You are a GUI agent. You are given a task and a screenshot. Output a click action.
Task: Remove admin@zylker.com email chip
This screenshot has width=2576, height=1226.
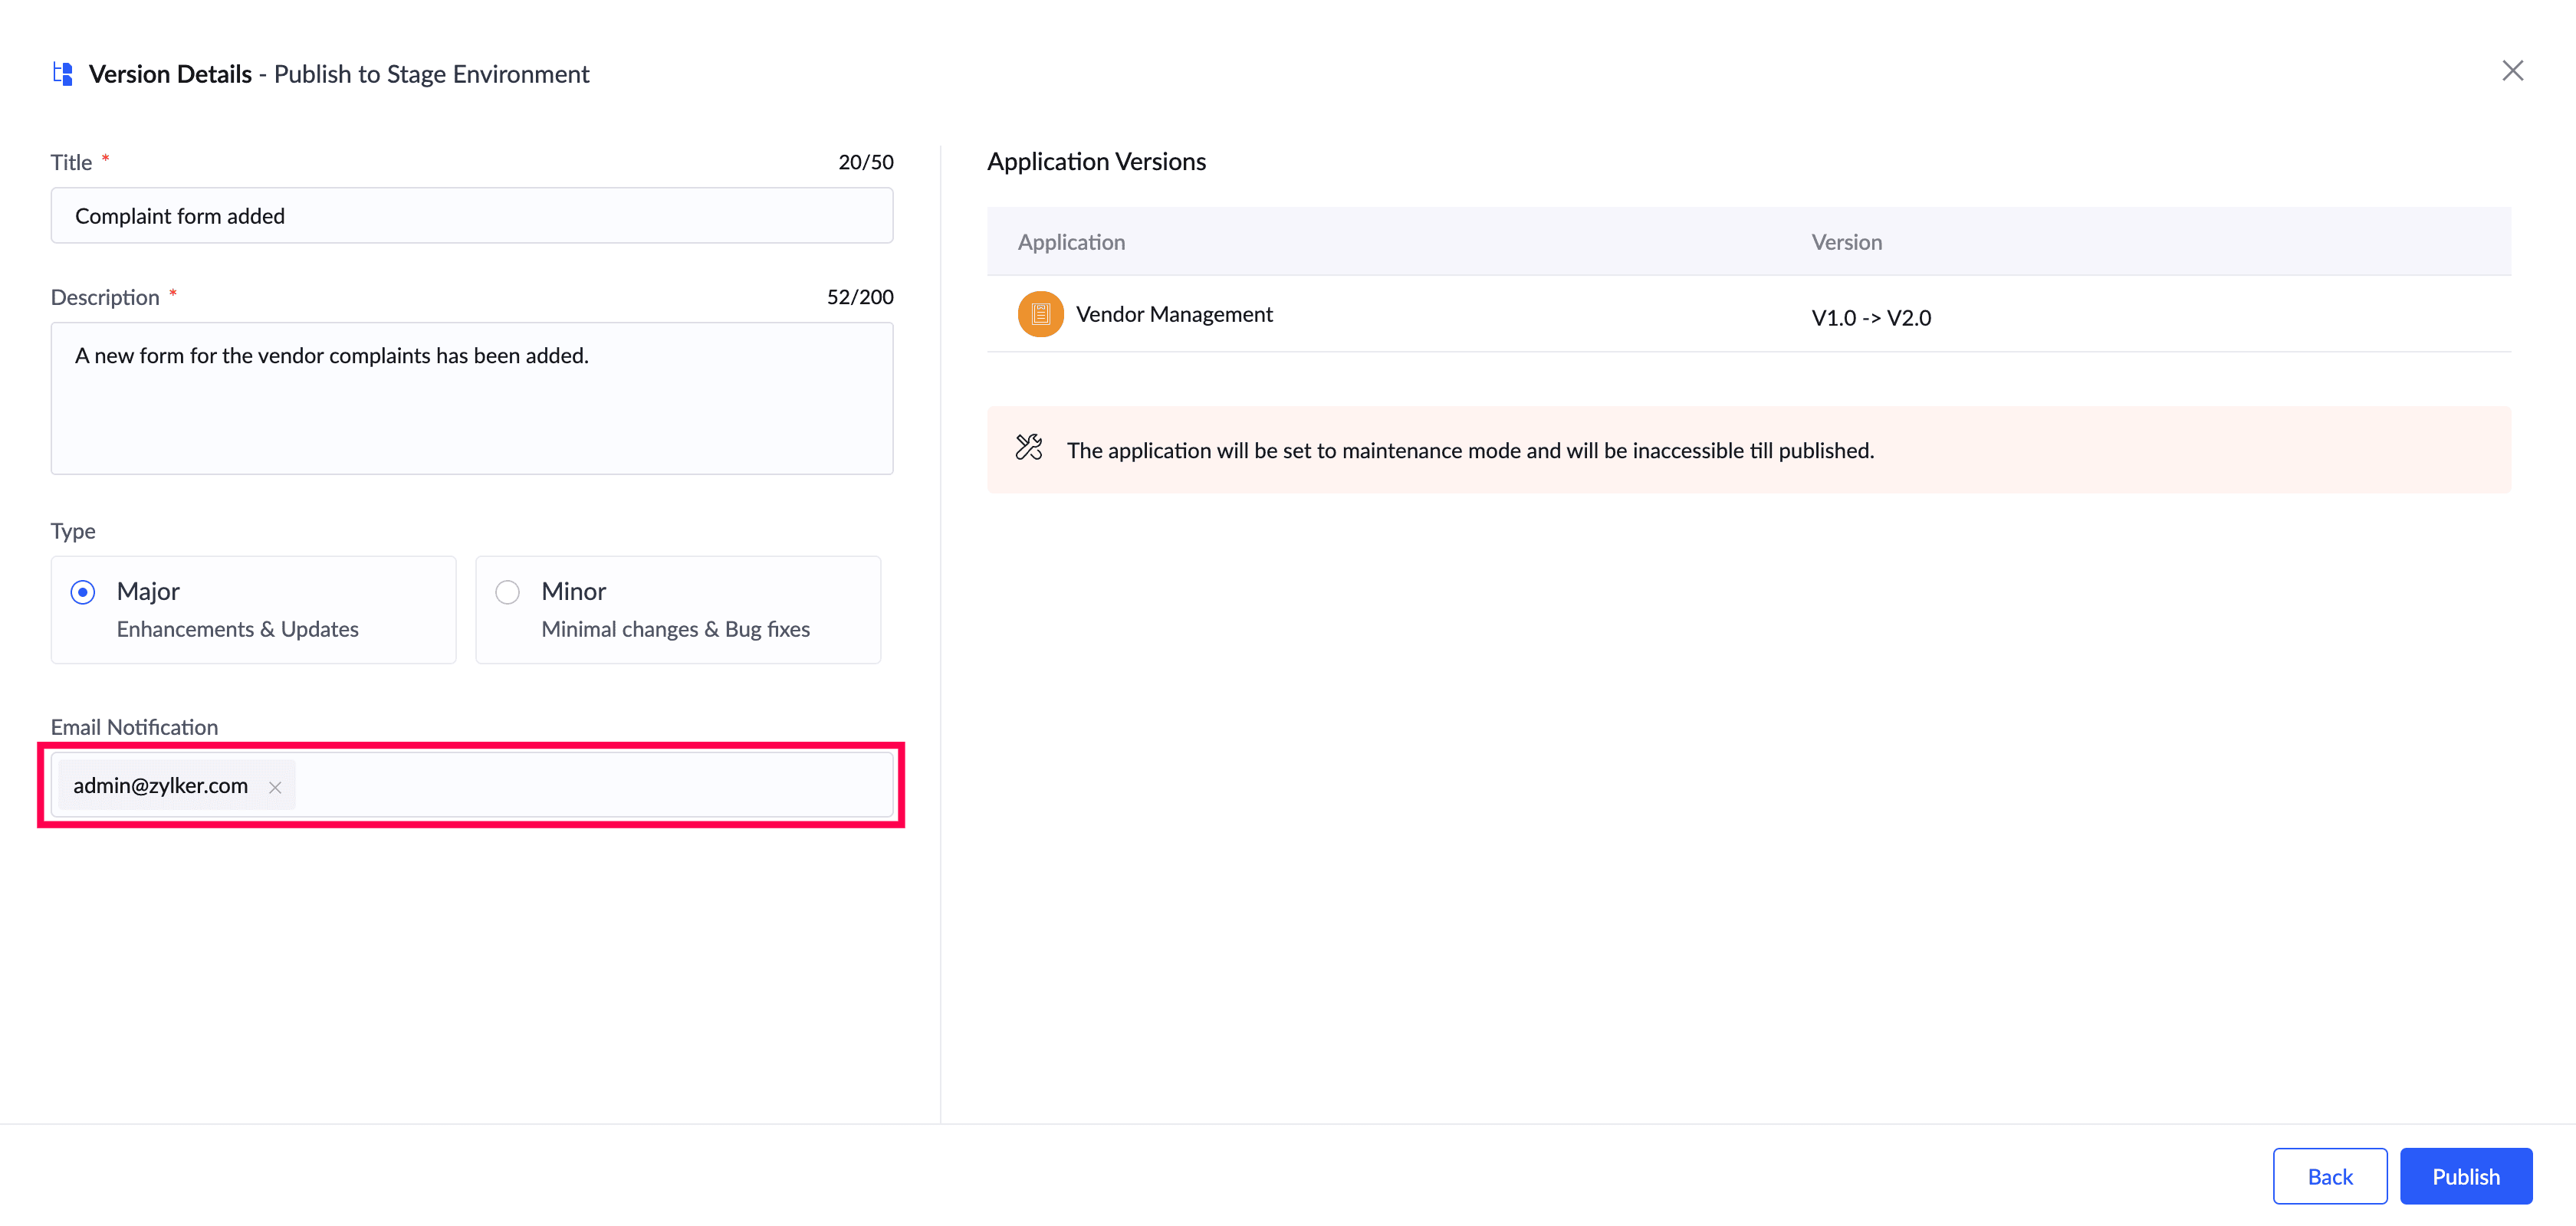click(x=275, y=788)
